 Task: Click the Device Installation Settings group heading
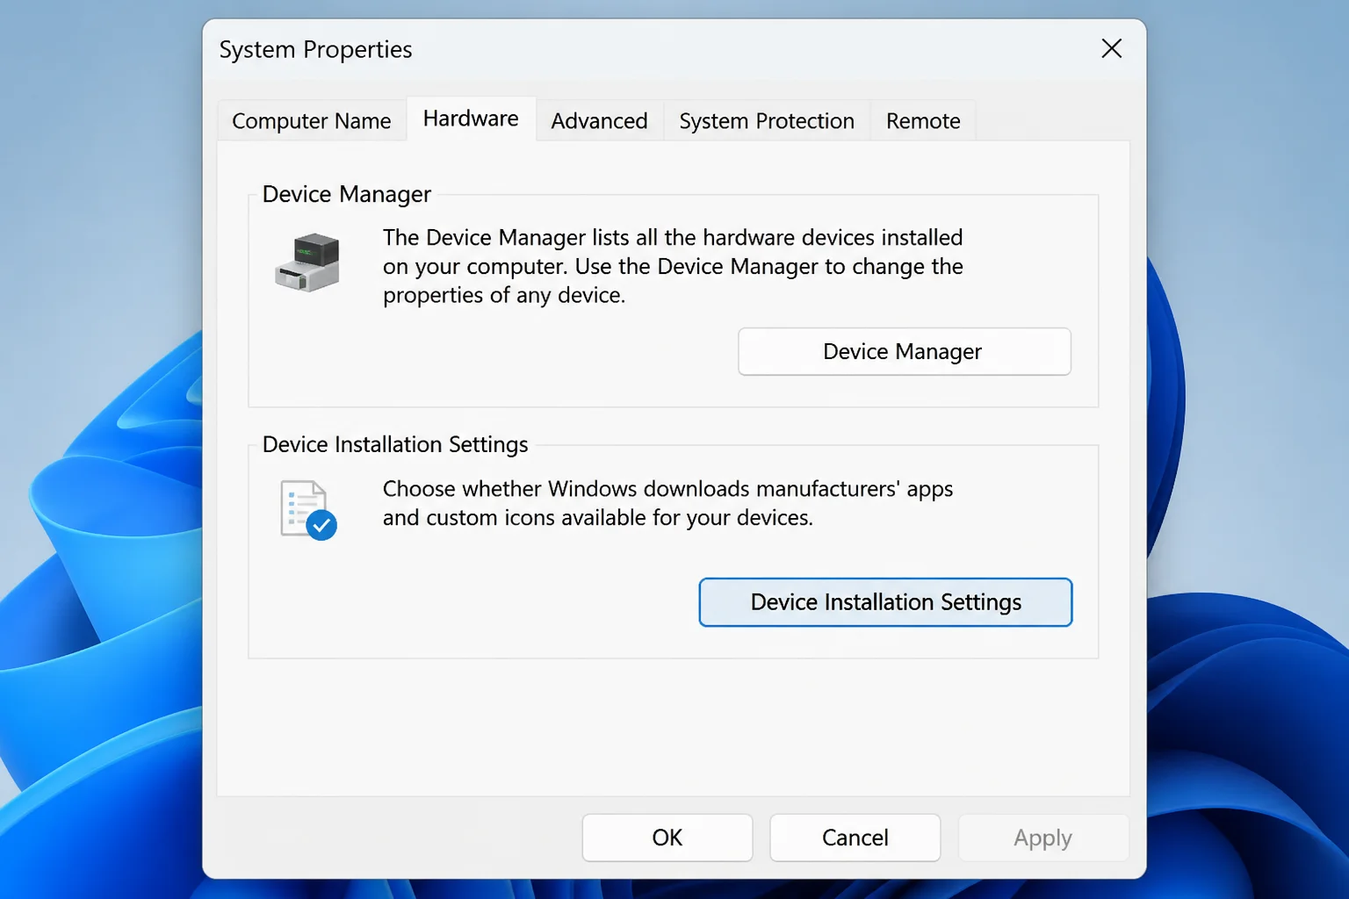[x=395, y=444]
